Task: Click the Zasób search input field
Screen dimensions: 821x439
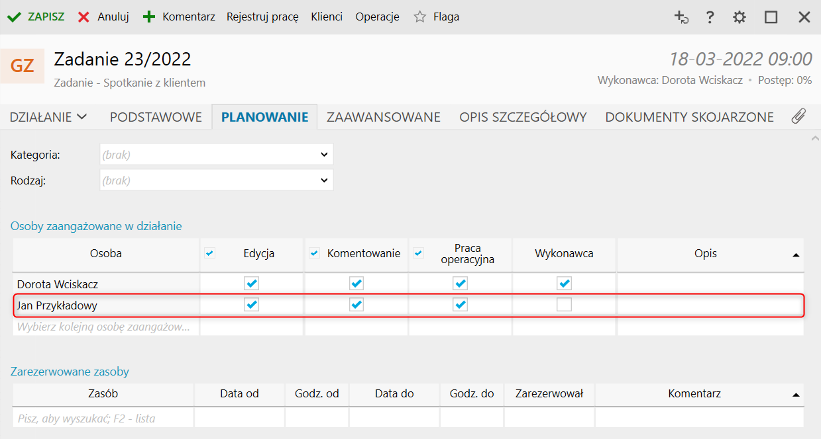Action: pos(103,418)
